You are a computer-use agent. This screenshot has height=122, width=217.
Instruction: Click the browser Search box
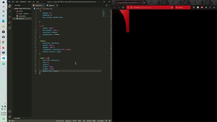182,7
